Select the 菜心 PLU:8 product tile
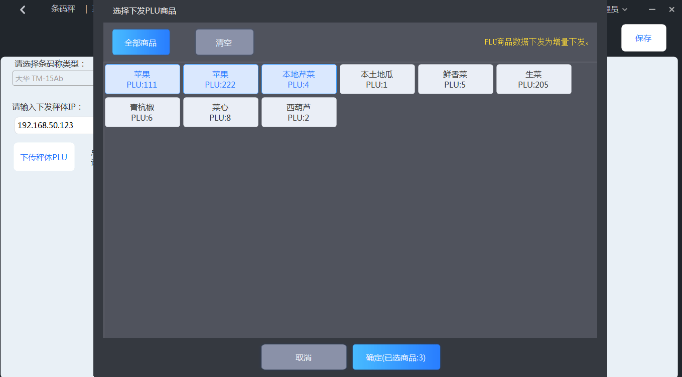Screen dimensions: 682x377 (x=221, y=112)
